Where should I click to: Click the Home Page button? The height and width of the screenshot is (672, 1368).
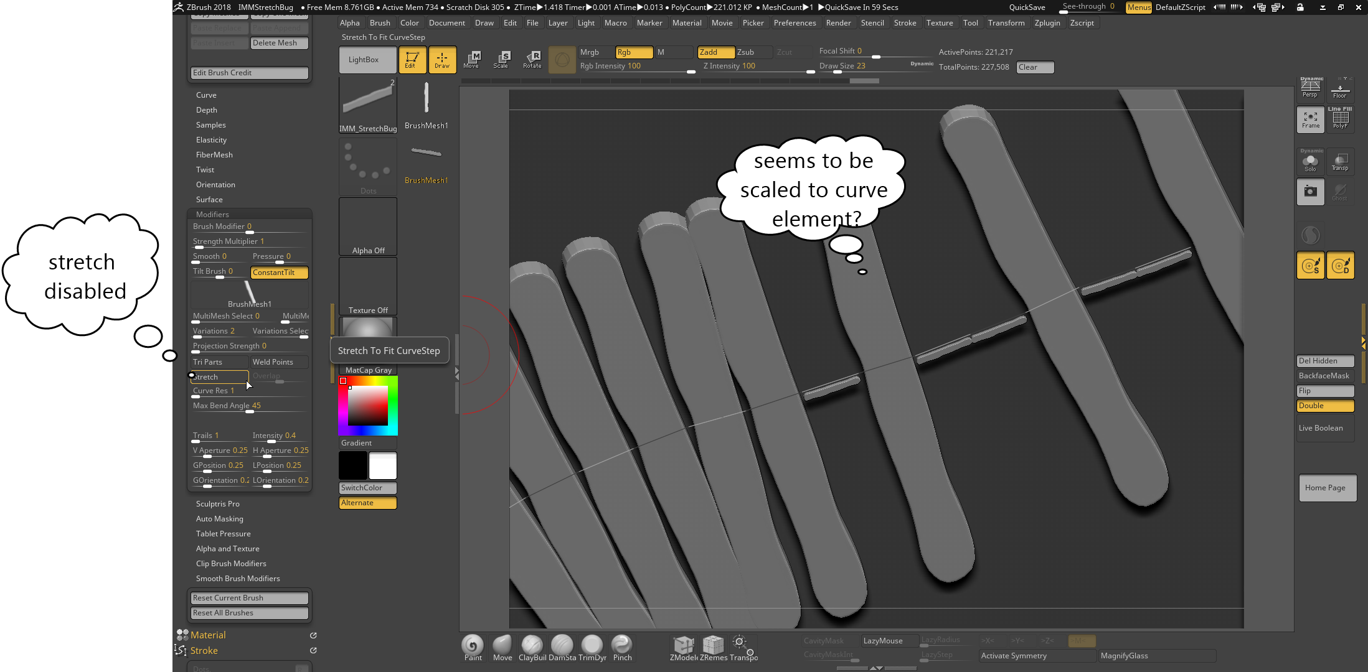coord(1328,488)
